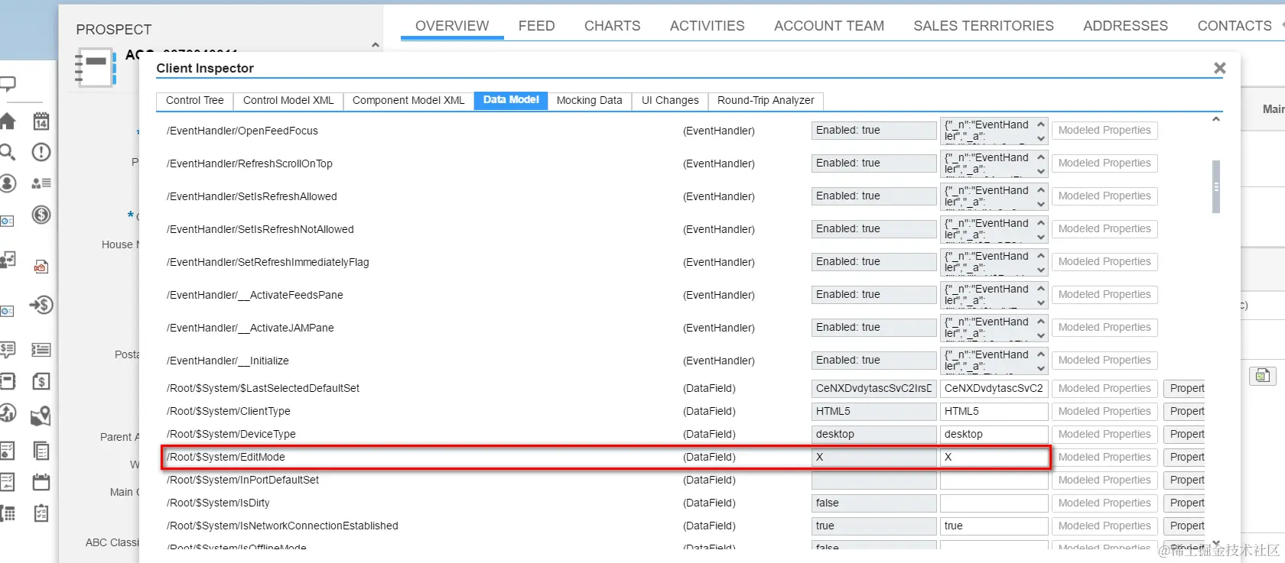Click the data model list scroll-up arrow
1285x563 pixels.
click(x=1216, y=119)
